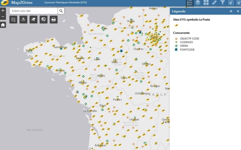Click 'Epreuves Théoriques Générales (ETG)' subtitle

click(x=66, y=2)
